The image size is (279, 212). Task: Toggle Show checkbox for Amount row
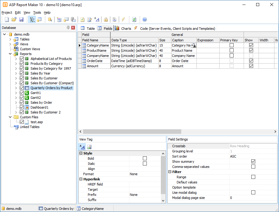click(x=251, y=66)
